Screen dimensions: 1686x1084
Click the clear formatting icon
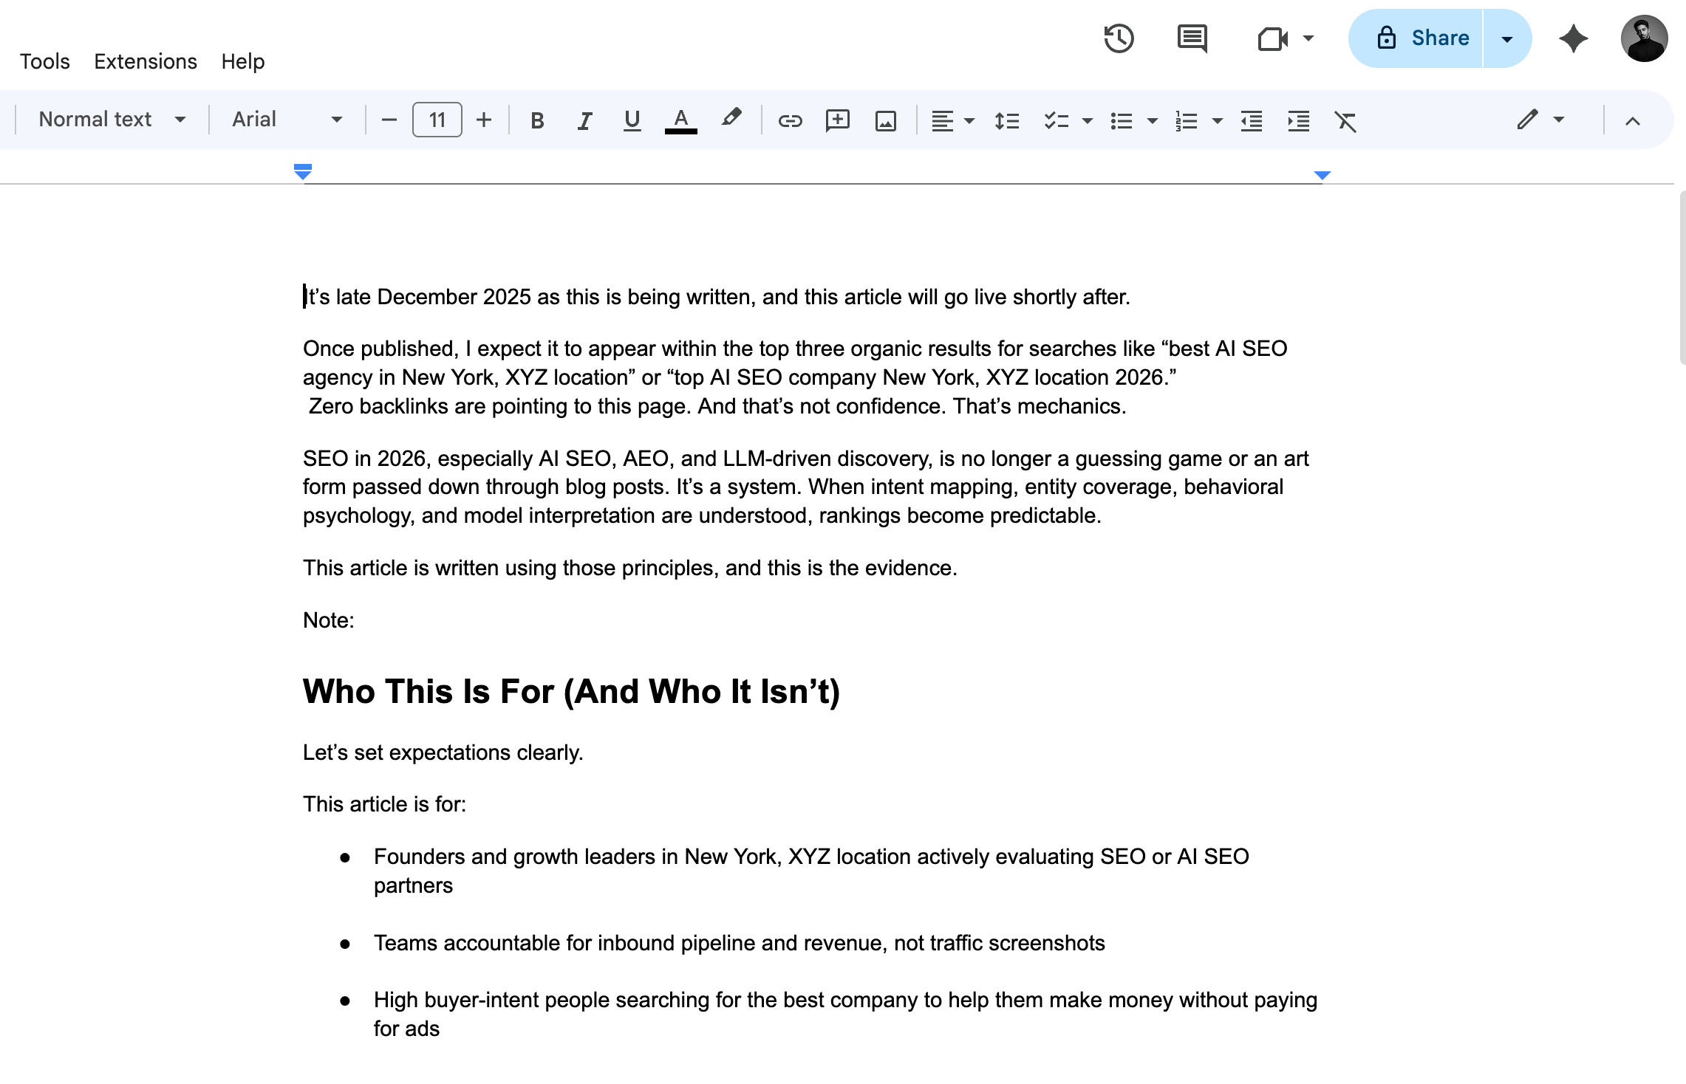[1345, 120]
